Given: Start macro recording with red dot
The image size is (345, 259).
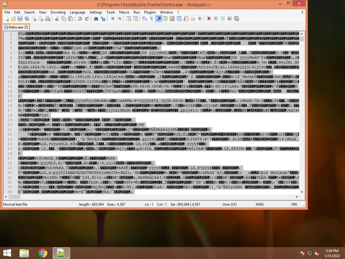Looking at the screenshot, I should [209, 19].
